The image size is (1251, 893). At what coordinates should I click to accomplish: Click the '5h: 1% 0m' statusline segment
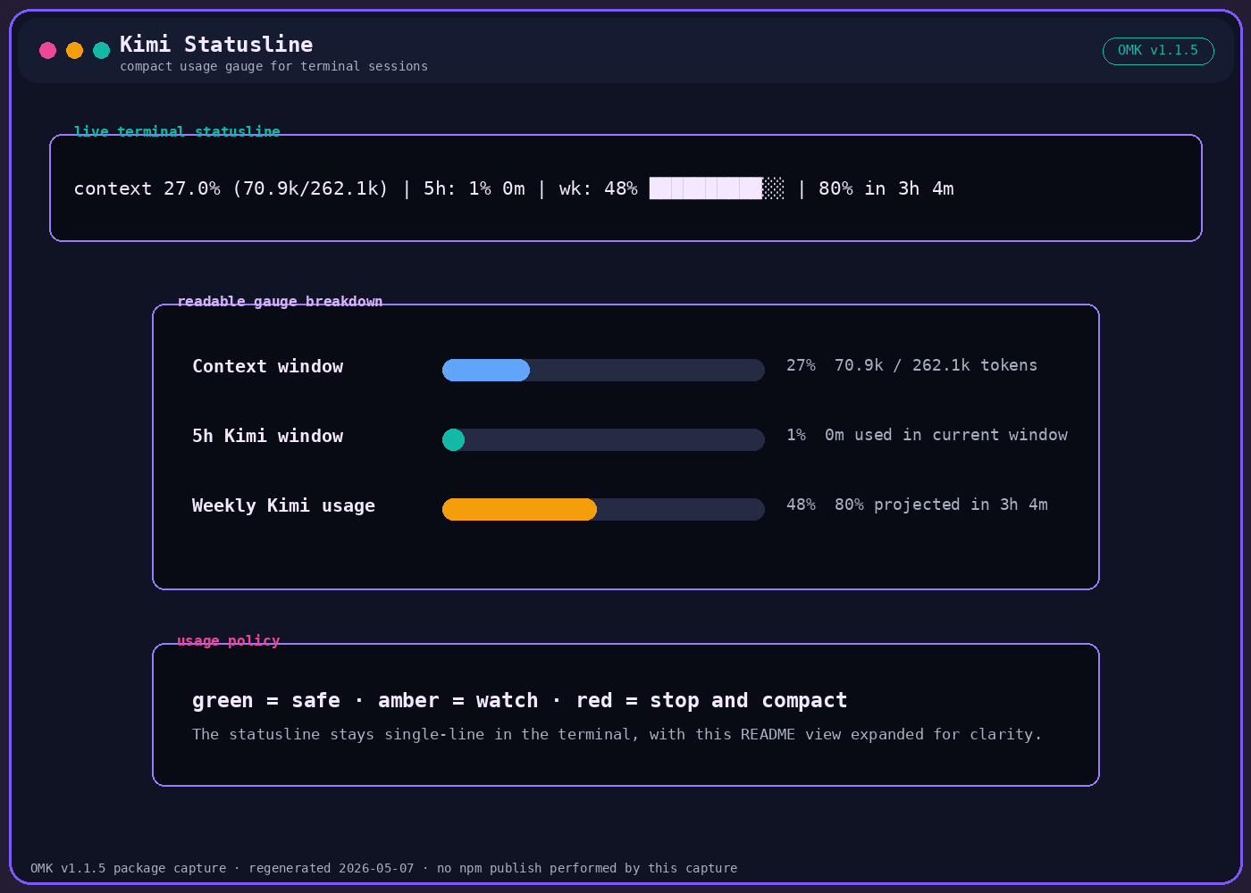tap(474, 188)
